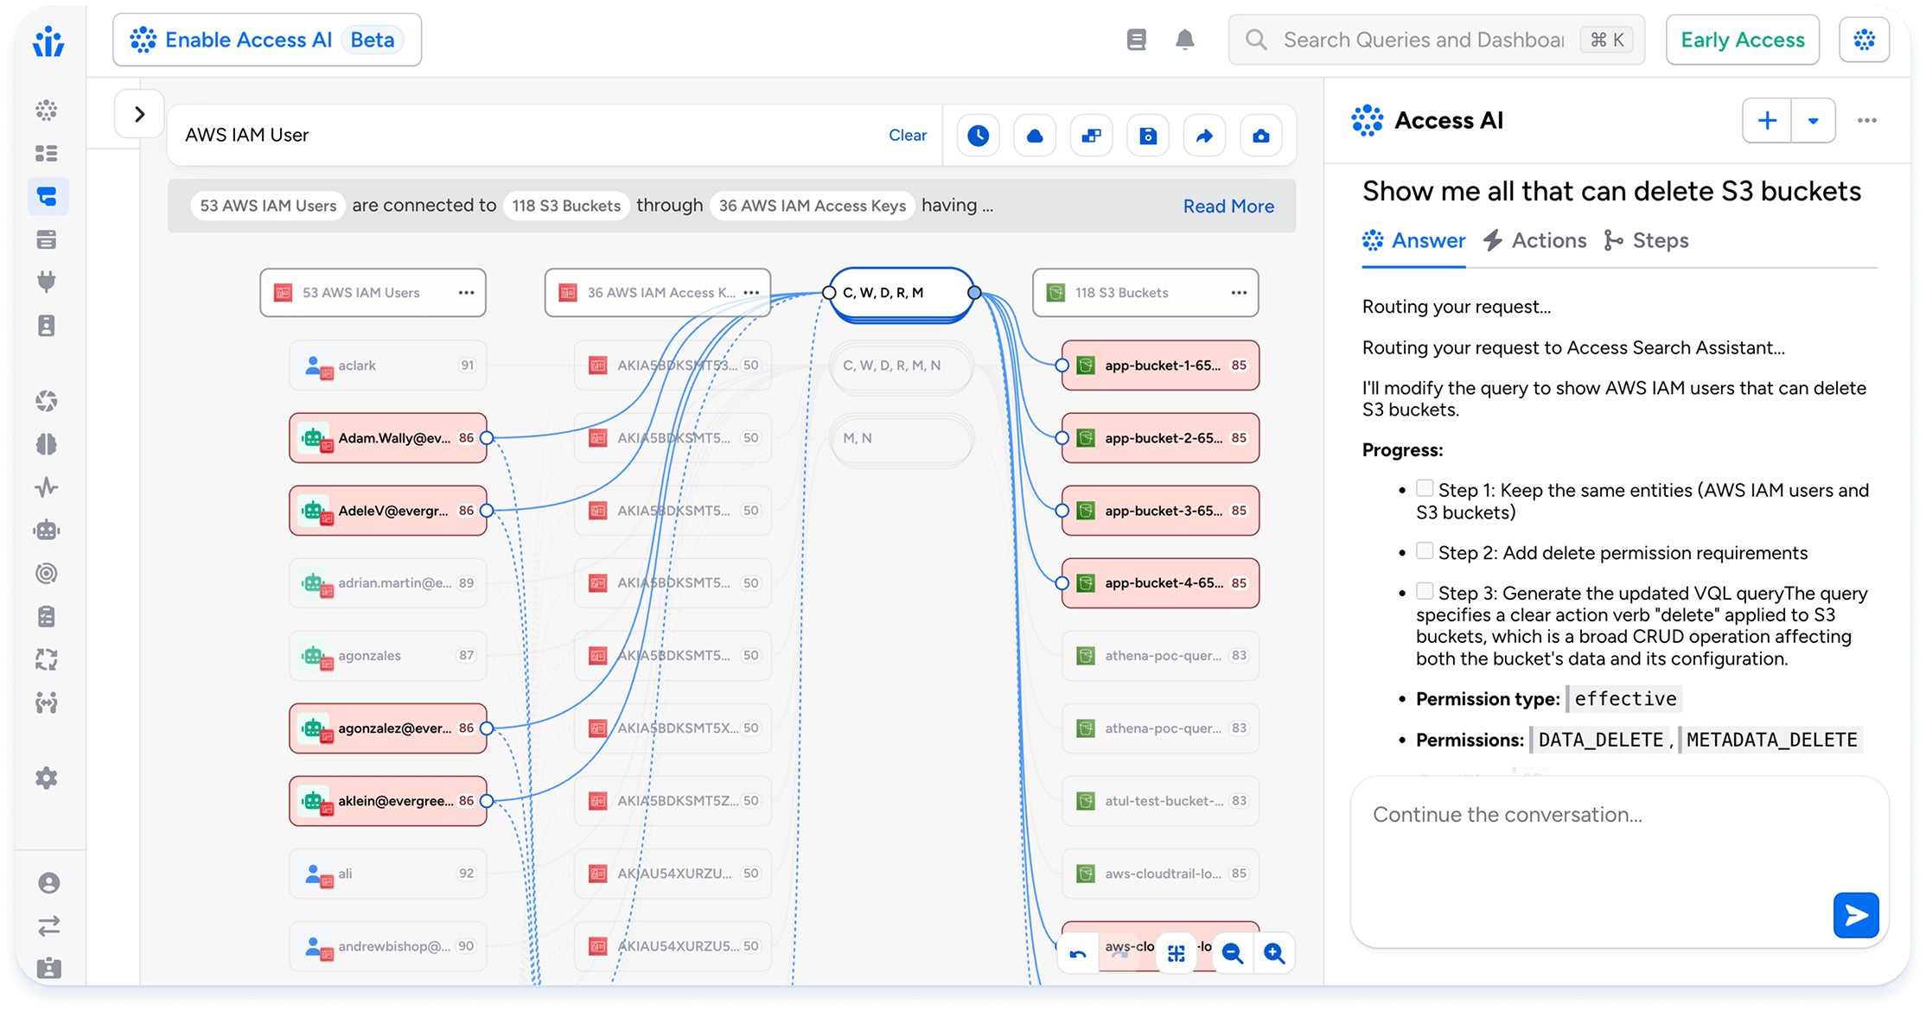Check the Step 2 delete permission checkbox
This screenshot has width=1926, height=1011.
[1425, 551]
